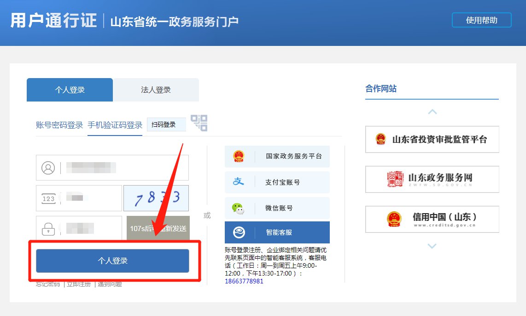Viewport: 526px width, 316px height.
Task: Switch to 个人登录 tab
Action: (70, 90)
